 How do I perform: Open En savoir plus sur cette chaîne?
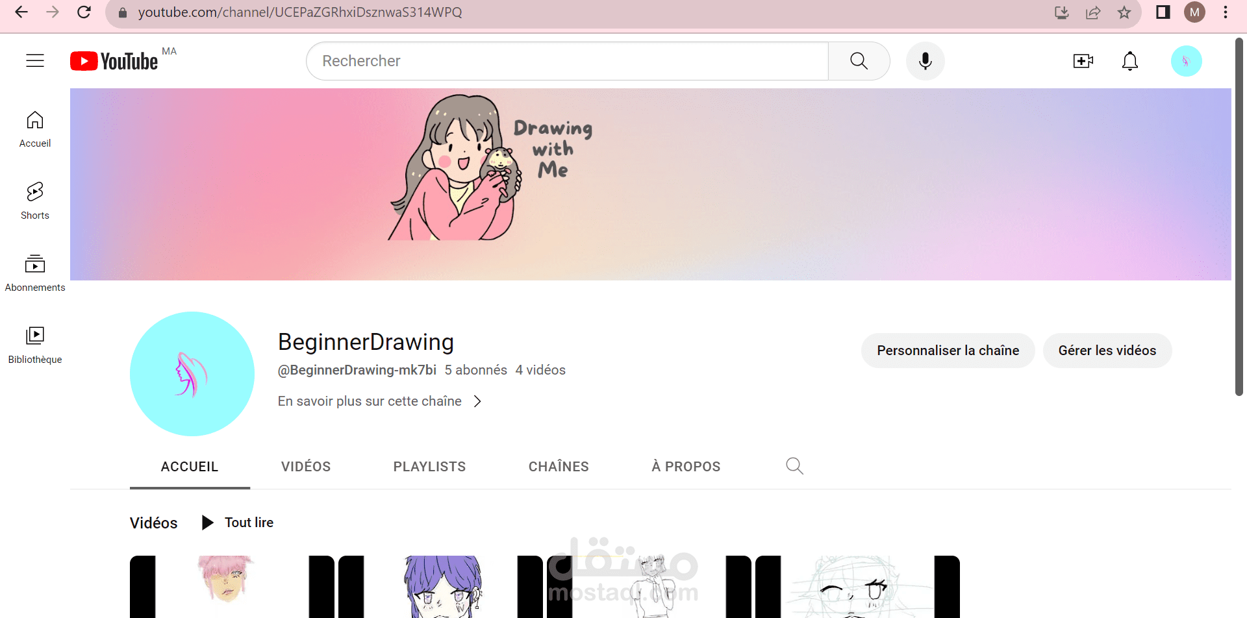point(370,401)
